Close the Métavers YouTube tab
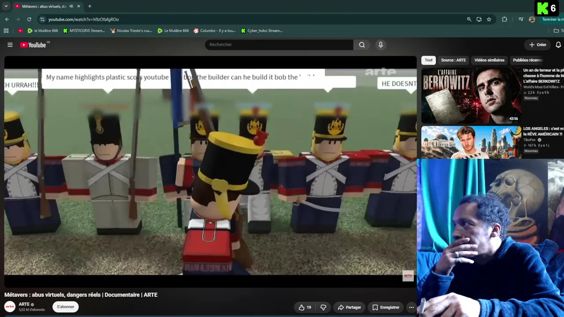Image resolution: width=564 pixels, height=317 pixels. point(79,6)
